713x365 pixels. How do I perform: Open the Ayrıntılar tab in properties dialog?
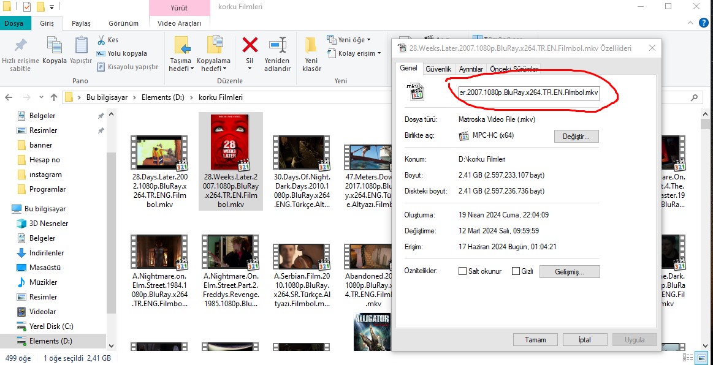[471, 69]
